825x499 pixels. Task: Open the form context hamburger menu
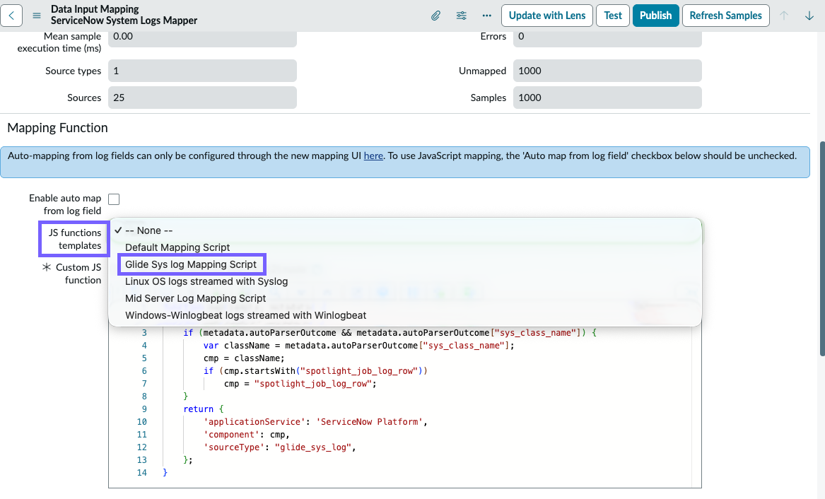coord(37,16)
